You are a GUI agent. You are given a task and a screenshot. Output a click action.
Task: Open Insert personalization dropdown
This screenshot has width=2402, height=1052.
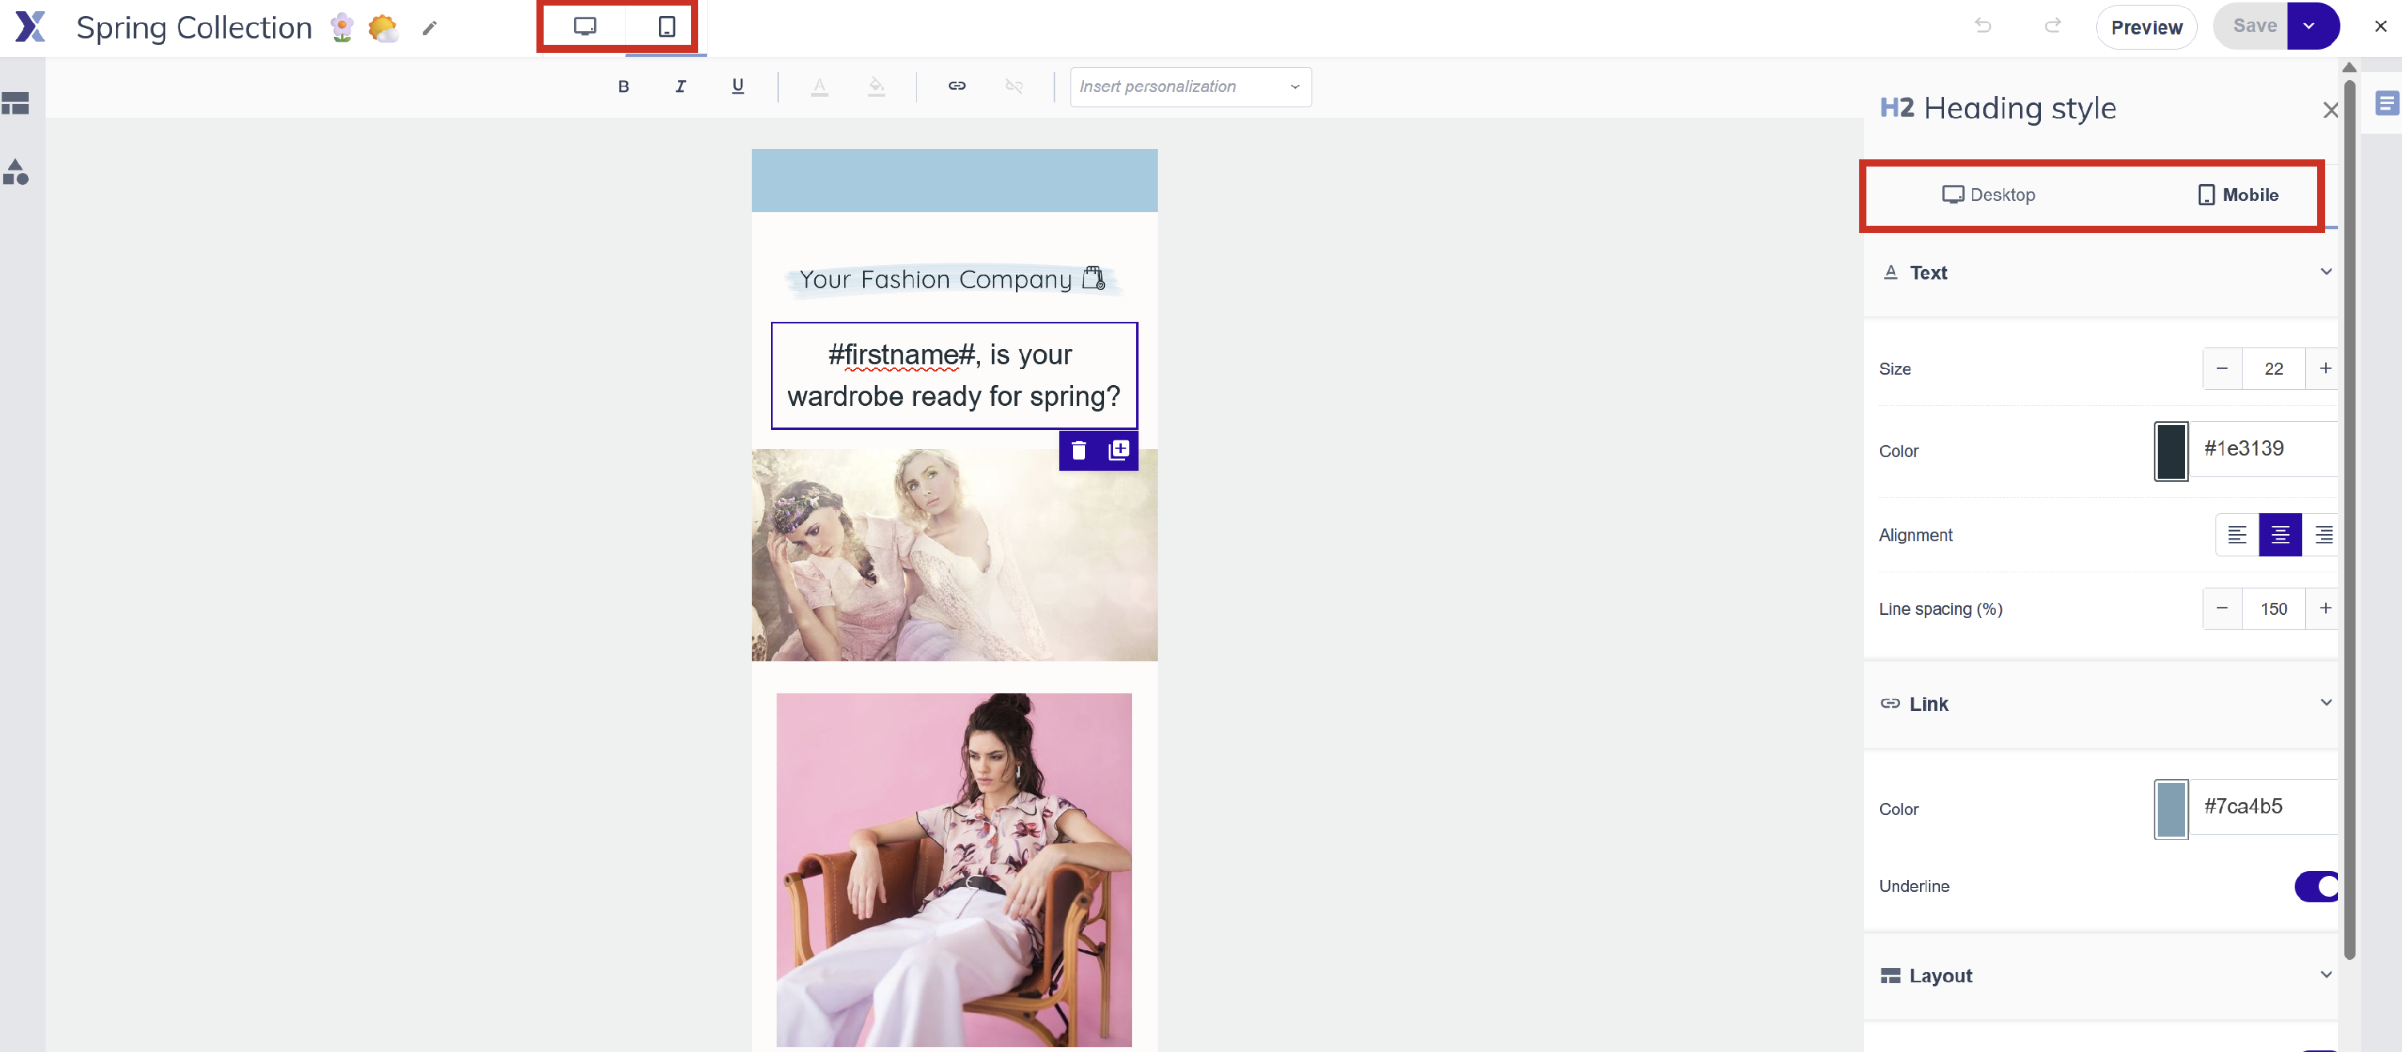tap(1190, 86)
